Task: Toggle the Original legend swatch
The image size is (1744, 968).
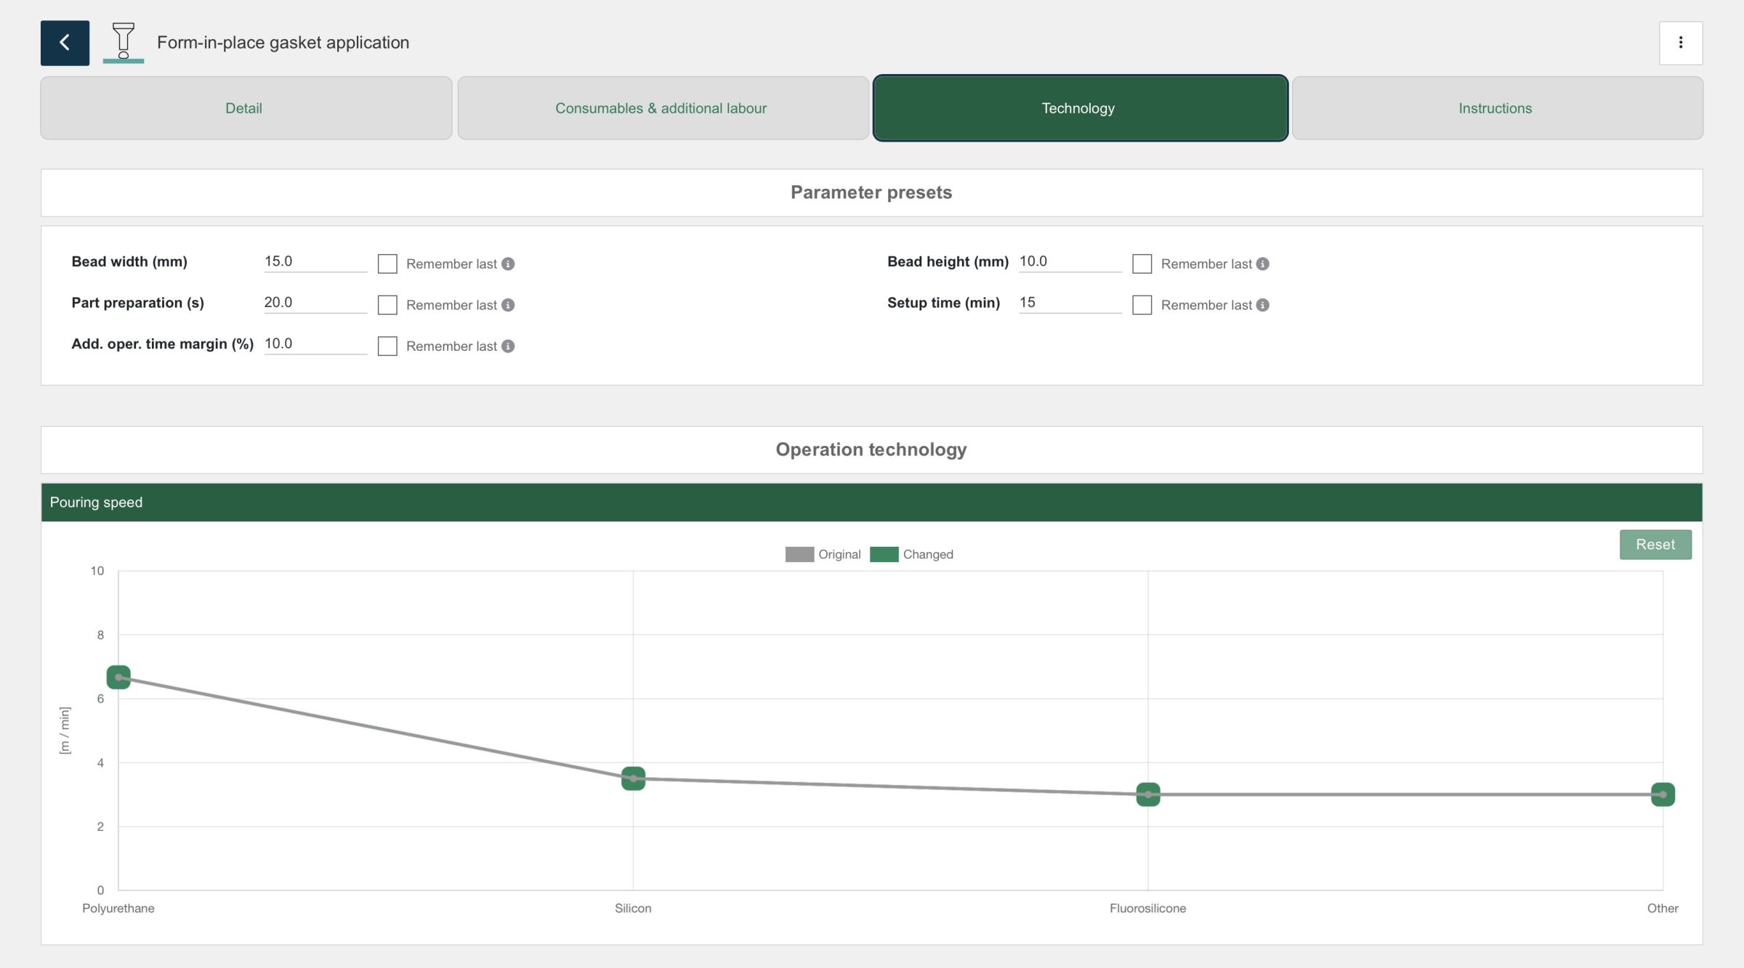Action: 799,555
